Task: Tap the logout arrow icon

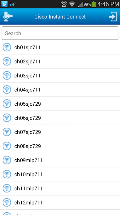Action: [x=113, y=17]
